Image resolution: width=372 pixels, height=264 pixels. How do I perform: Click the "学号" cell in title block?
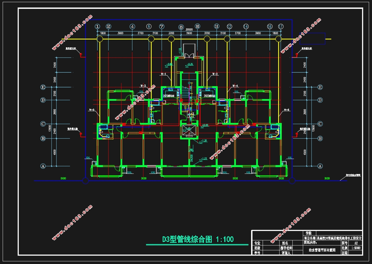coord(257,253)
